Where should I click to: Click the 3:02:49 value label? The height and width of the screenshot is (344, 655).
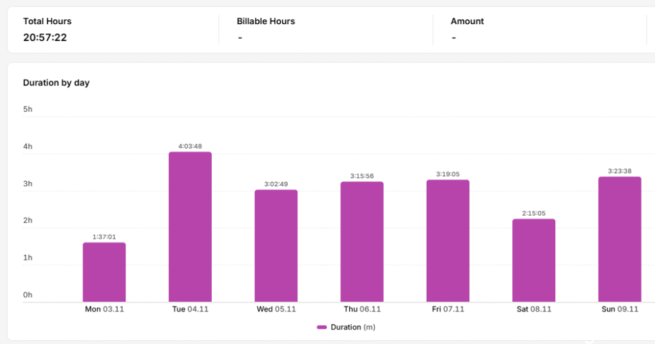tap(276, 184)
